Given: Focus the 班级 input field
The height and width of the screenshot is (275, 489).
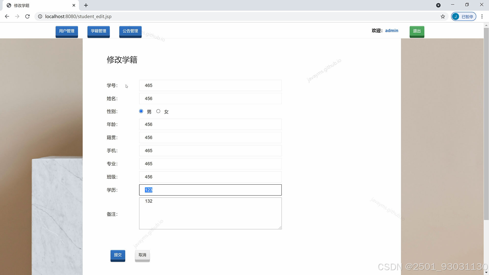Looking at the screenshot, I should point(210,177).
